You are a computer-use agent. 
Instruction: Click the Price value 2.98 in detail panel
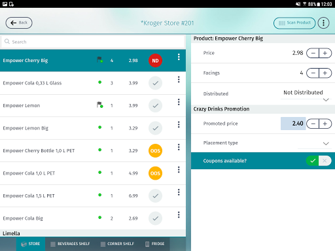click(298, 53)
